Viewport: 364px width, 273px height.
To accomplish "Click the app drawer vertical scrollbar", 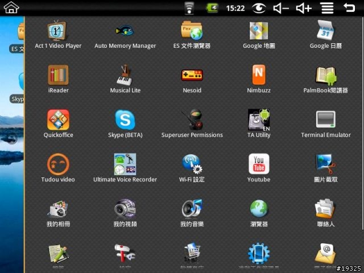I will [x=362, y=123].
